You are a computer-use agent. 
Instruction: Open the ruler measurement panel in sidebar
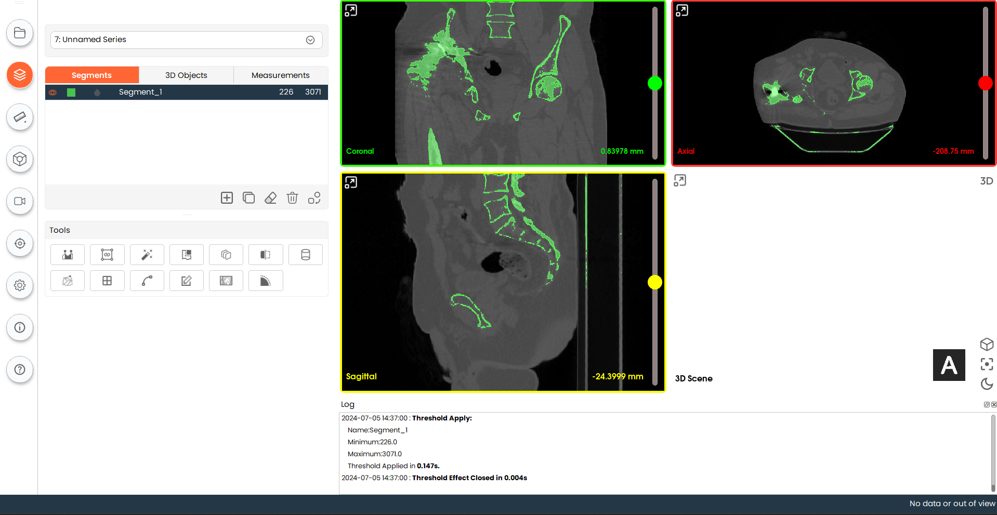20,117
